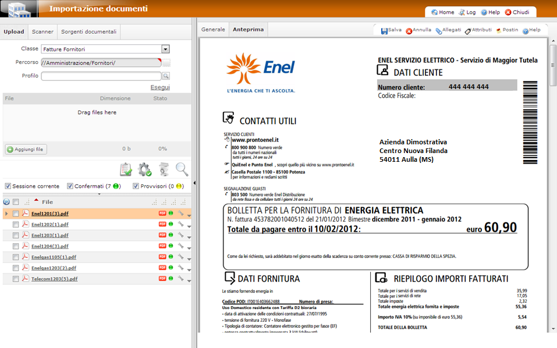Cancel changes with Annulla
557x348 pixels.
(418, 30)
